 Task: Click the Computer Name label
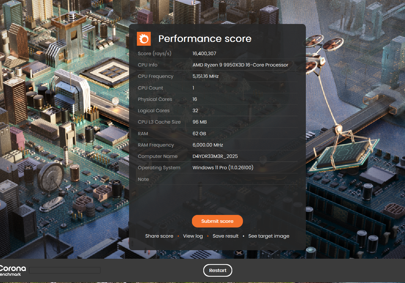click(x=158, y=156)
